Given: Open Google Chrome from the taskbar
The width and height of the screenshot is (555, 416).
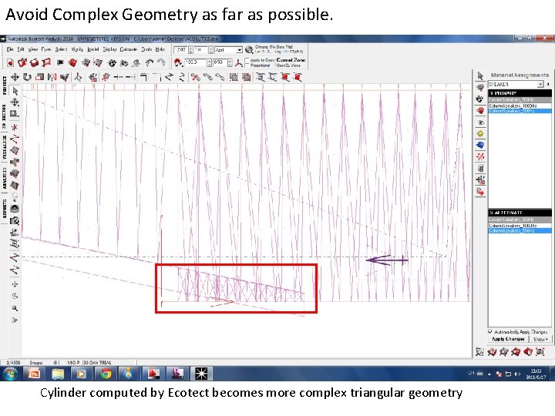Looking at the screenshot, I should pos(106,374).
